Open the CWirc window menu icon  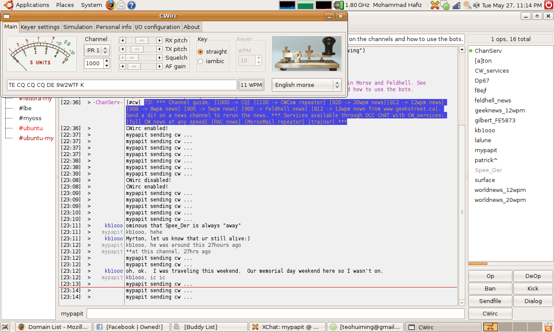pyautogui.click(x=6, y=16)
